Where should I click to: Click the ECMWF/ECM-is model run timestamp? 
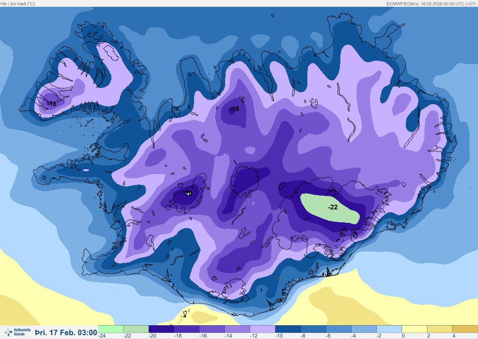click(431, 4)
